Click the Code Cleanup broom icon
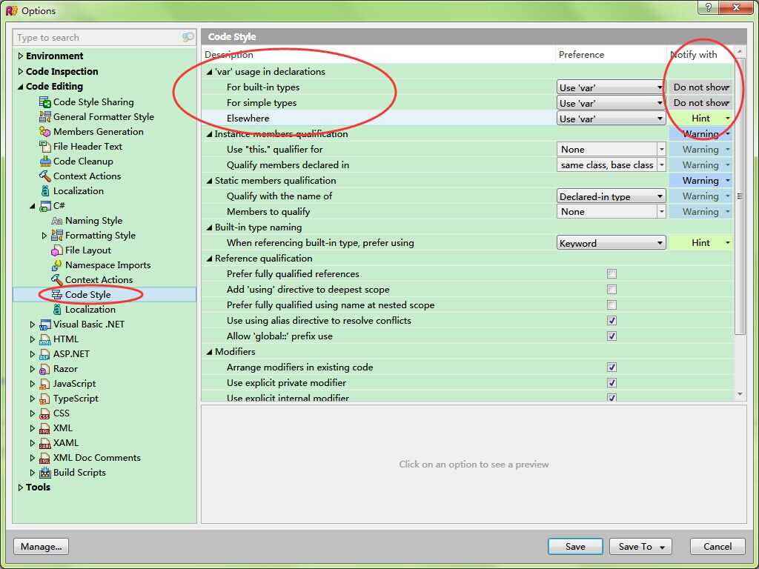This screenshot has height=569, width=759. (x=44, y=161)
